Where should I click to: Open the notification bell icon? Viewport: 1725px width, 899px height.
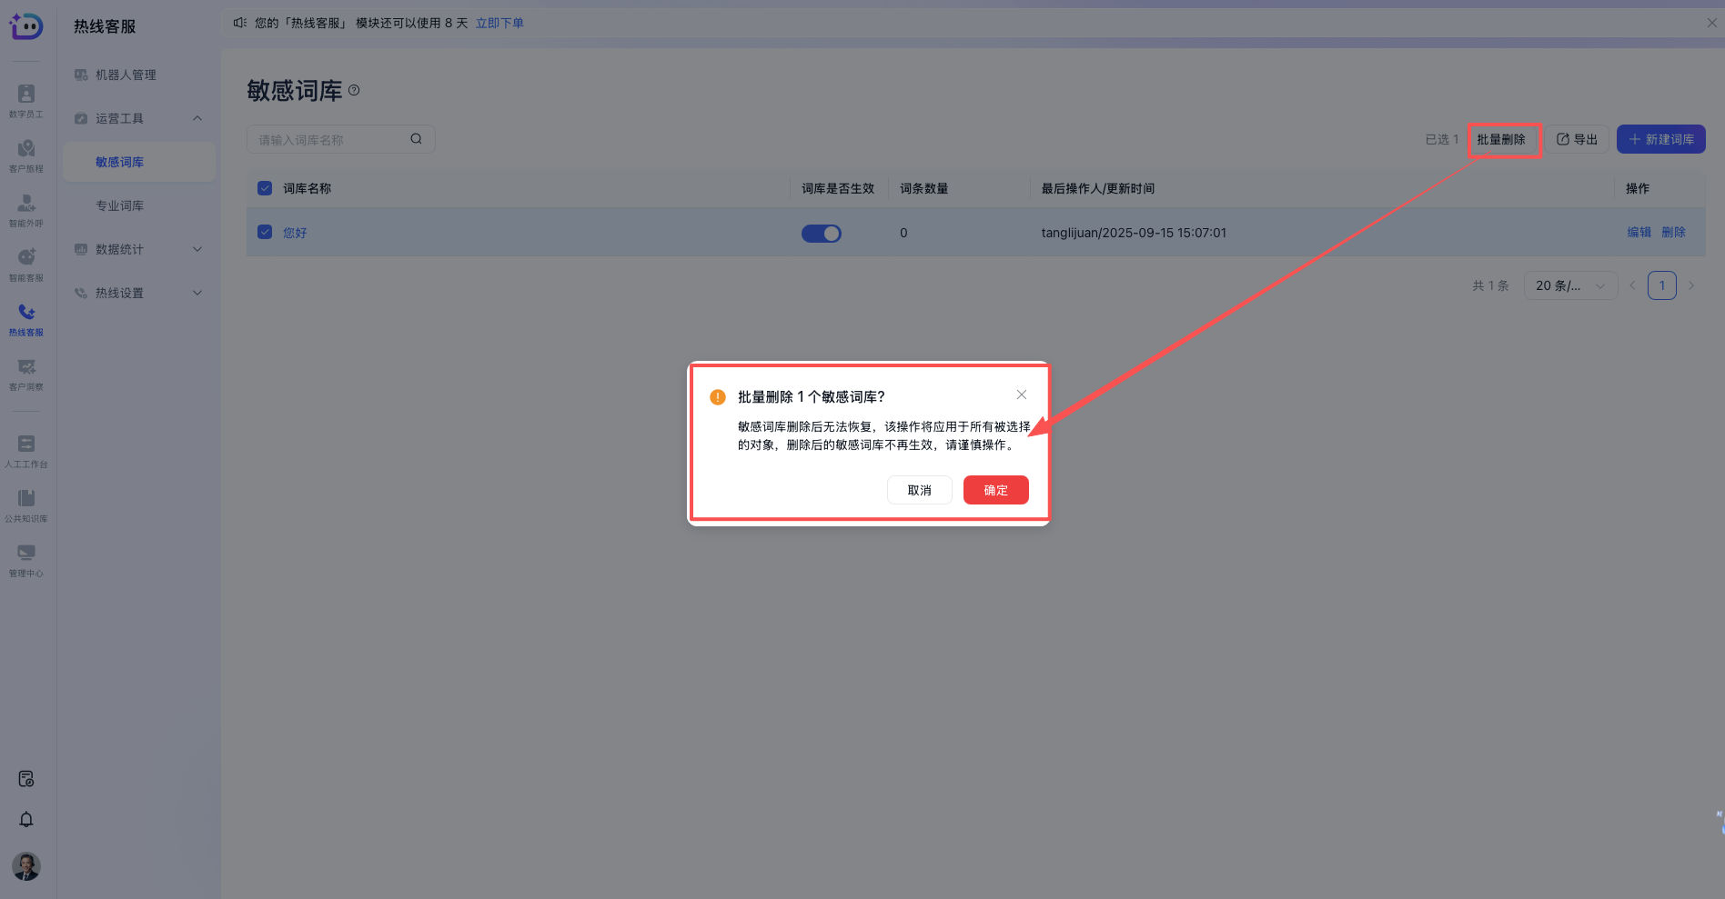click(x=25, y=819)
